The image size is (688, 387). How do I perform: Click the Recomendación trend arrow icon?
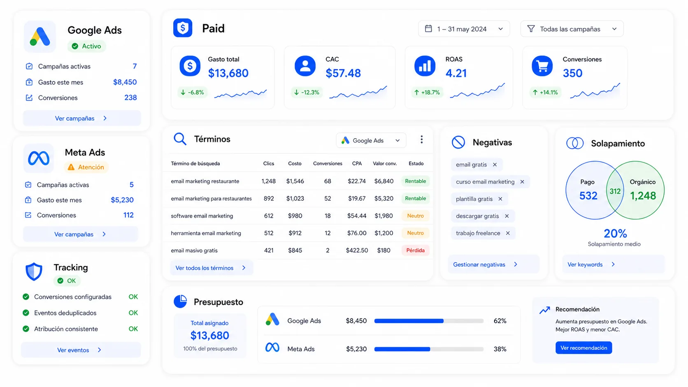544,310
